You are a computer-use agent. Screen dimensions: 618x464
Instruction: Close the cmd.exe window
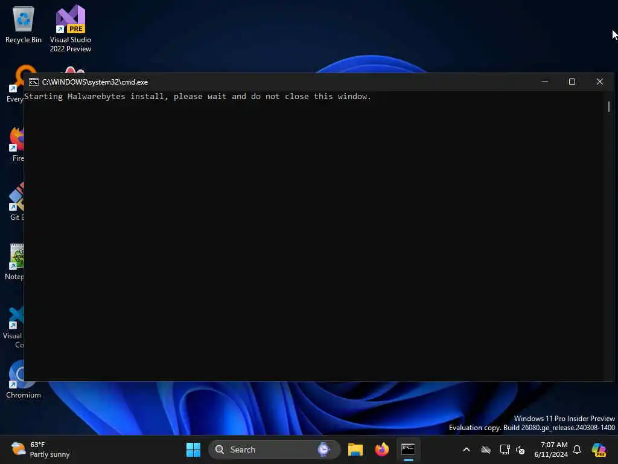pyautogui.click(x=599, y=82)
